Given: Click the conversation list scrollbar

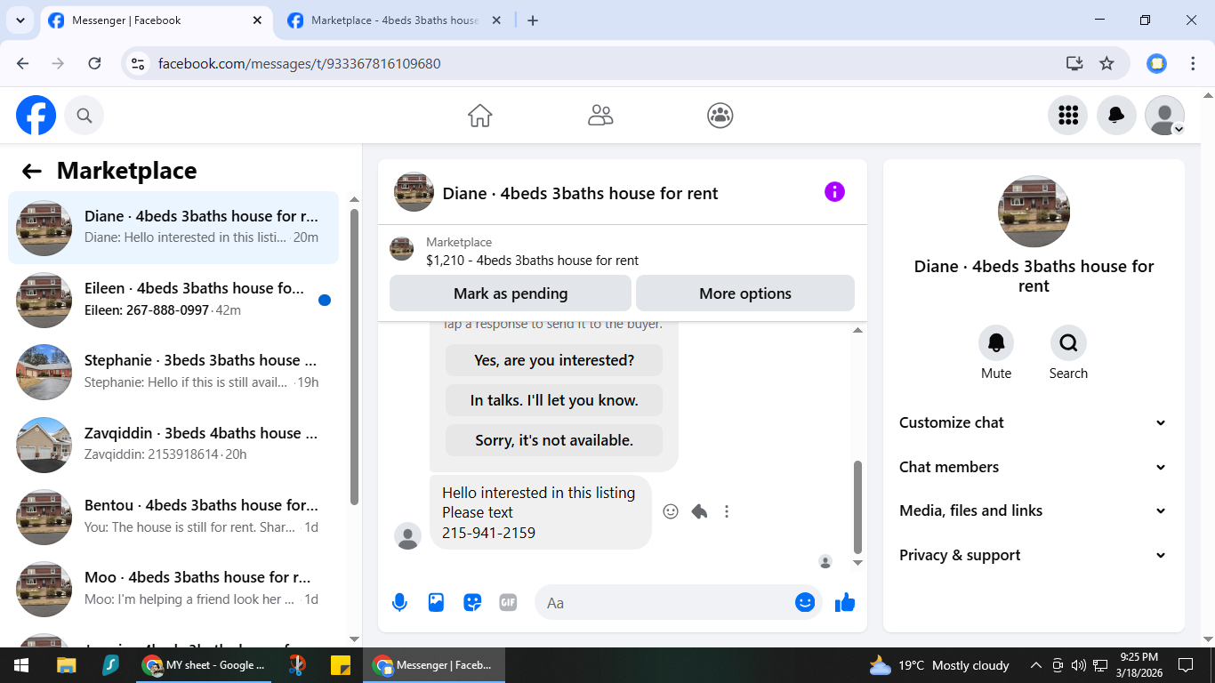Looking at the screenshot, I should 354,356.
